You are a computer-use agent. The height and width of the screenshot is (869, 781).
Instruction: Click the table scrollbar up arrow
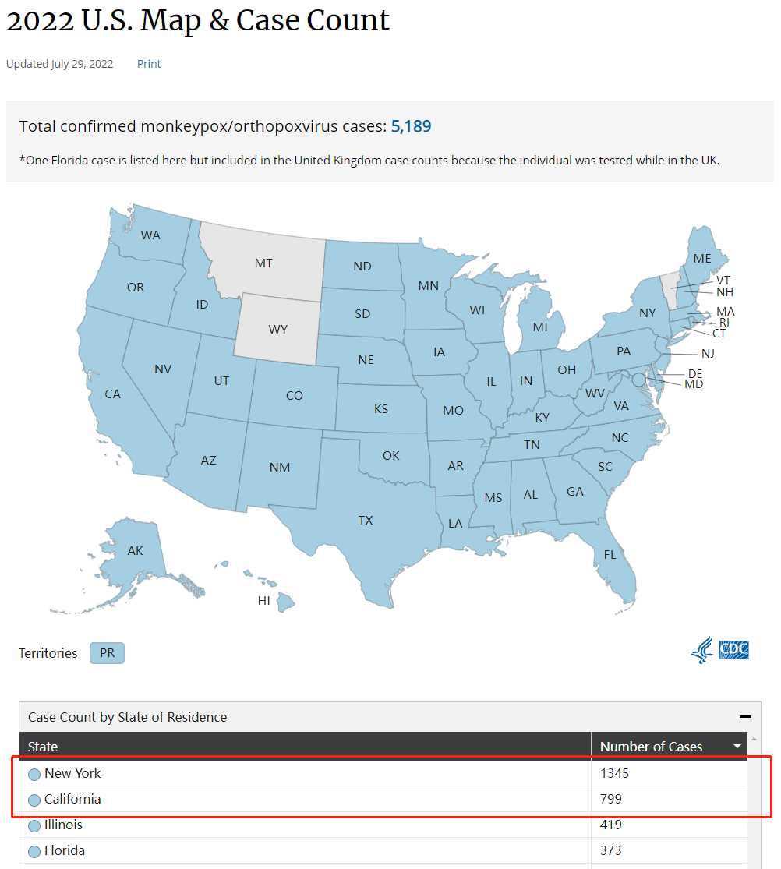[753, 739]
